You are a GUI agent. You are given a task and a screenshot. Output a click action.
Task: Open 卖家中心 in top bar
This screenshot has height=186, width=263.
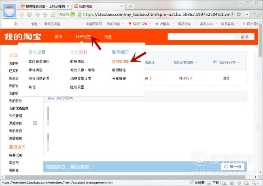point(206,24)
